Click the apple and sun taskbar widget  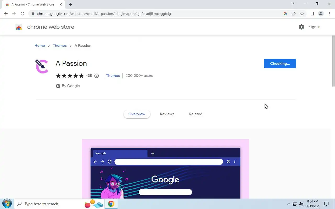(94, 204)
